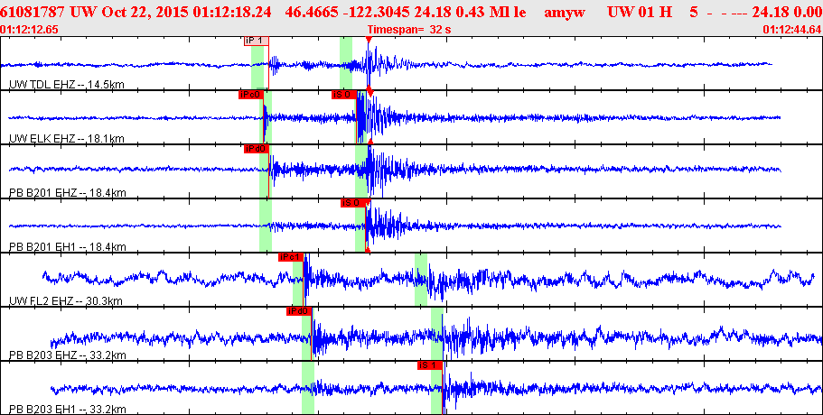823x415 pixels.
Task: Click the iPd0 pick flag on B201 EHZ
Action: (x=257, y=149)
